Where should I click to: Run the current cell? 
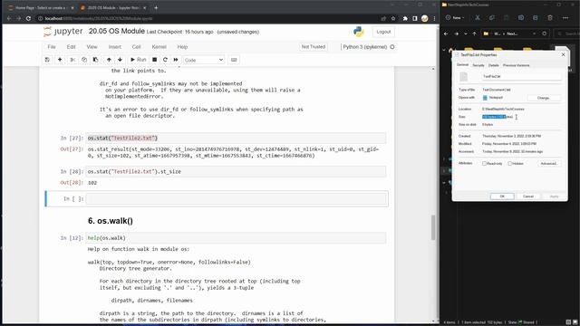[139, 60]
